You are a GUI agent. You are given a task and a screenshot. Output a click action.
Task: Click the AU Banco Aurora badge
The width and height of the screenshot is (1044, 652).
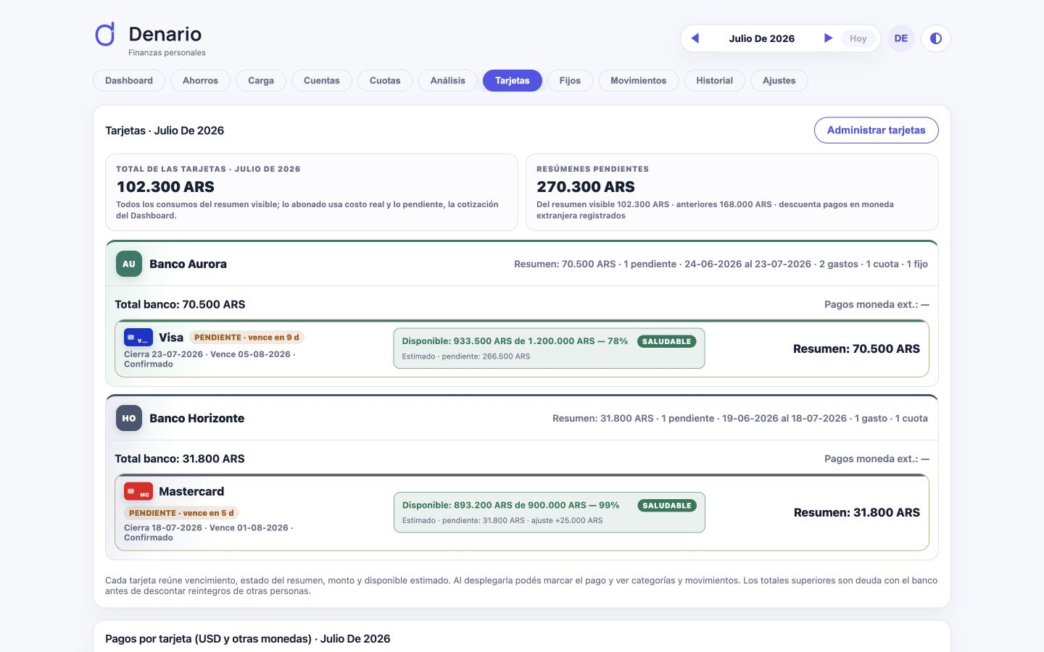click(129, 264)
